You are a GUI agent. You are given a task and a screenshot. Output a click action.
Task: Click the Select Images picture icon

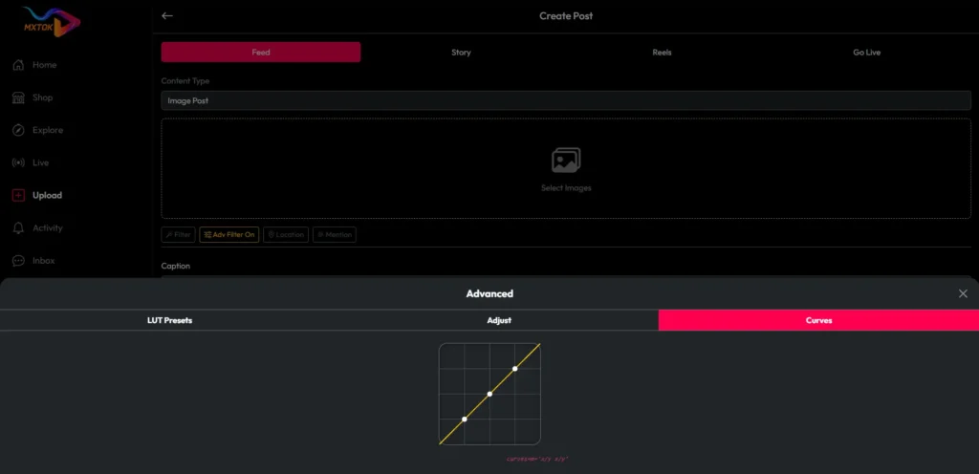(x=566, y=161)
